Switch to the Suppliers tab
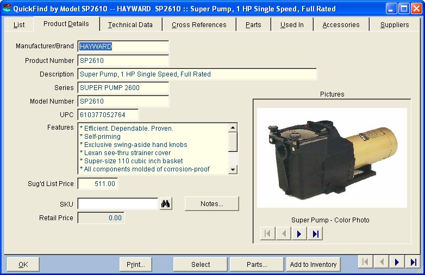 pos(395,25)
